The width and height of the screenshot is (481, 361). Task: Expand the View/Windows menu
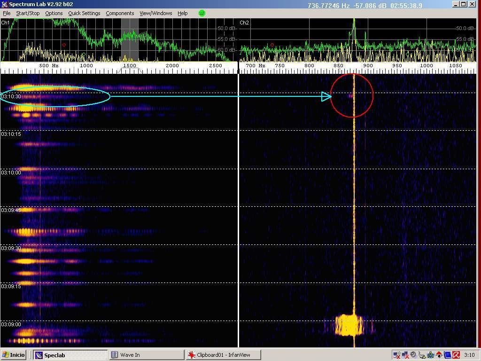(155, 13)
